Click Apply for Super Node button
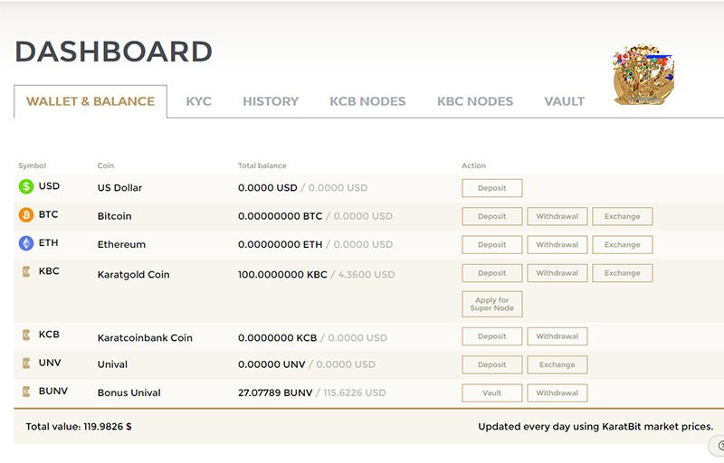Viewport: 724px width, 463px height. point(492,304)
